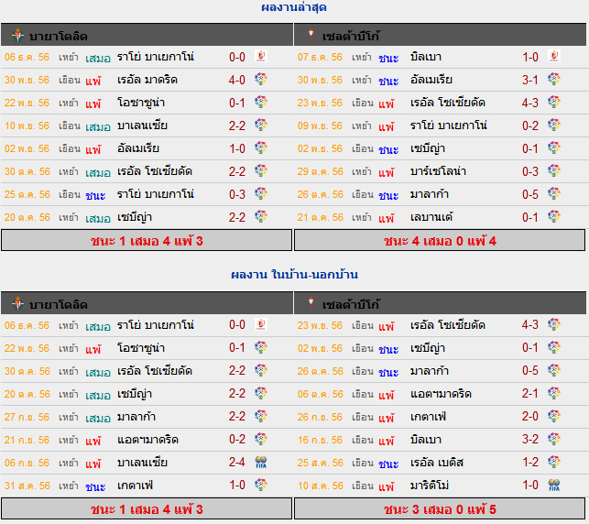Click the score 4-0 against เรอัล มาดริด
This screenshot has height=524, width=589.
(237, 80)
